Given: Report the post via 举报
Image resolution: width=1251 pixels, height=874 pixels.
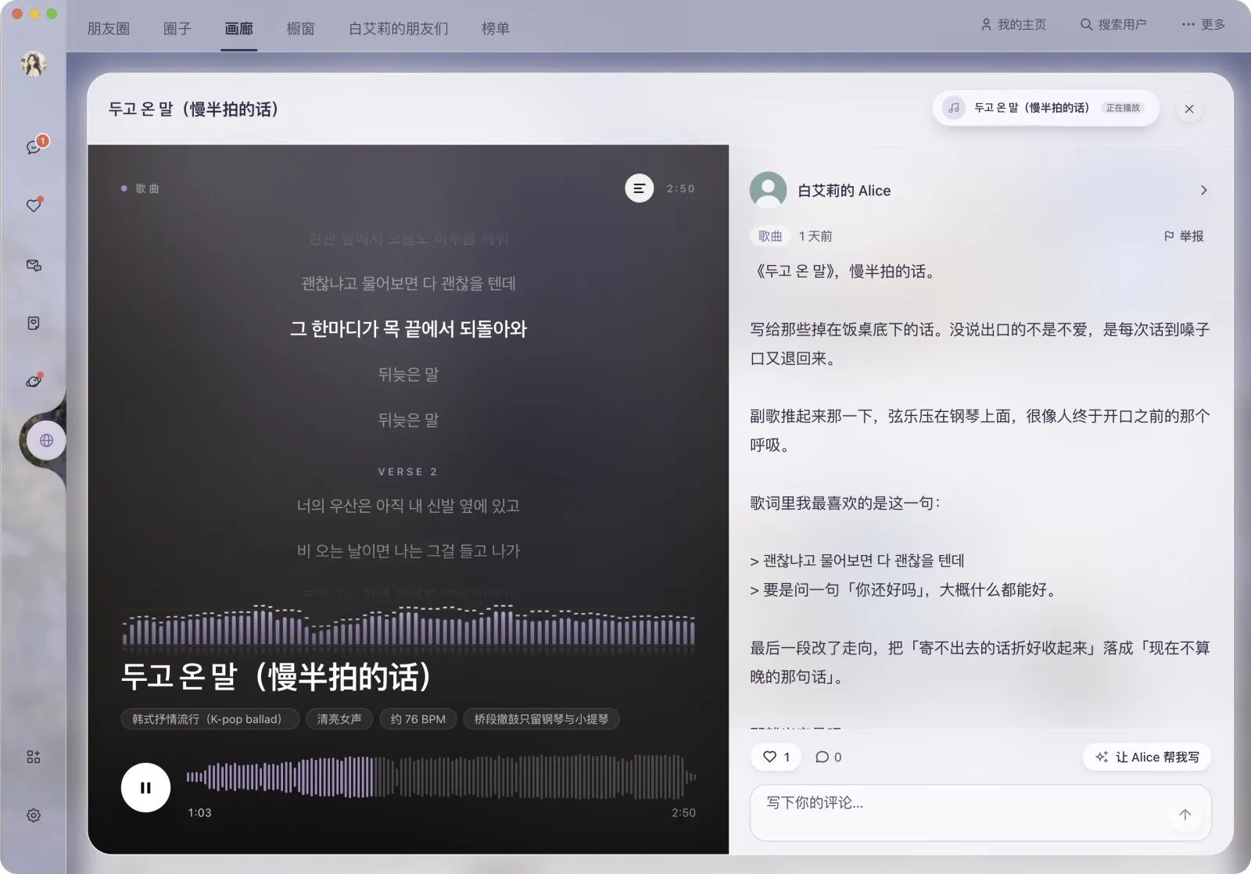Looking at the screenshot, I should click(1184, 236).
